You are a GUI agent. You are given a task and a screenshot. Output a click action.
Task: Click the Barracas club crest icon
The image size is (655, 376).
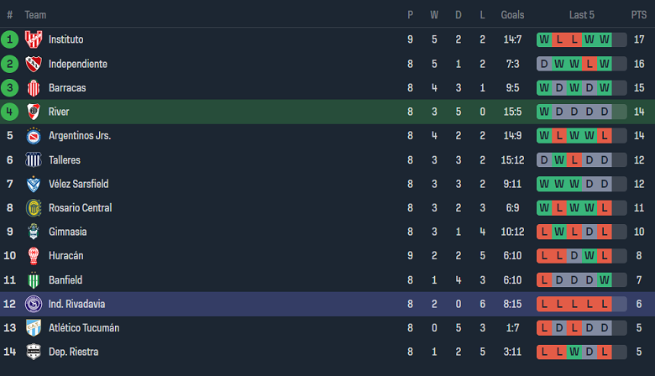34,88
